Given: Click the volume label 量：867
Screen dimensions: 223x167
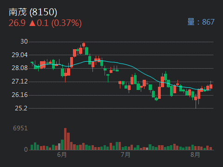Looking at the screenshot, I should click(x=201, y=22).
